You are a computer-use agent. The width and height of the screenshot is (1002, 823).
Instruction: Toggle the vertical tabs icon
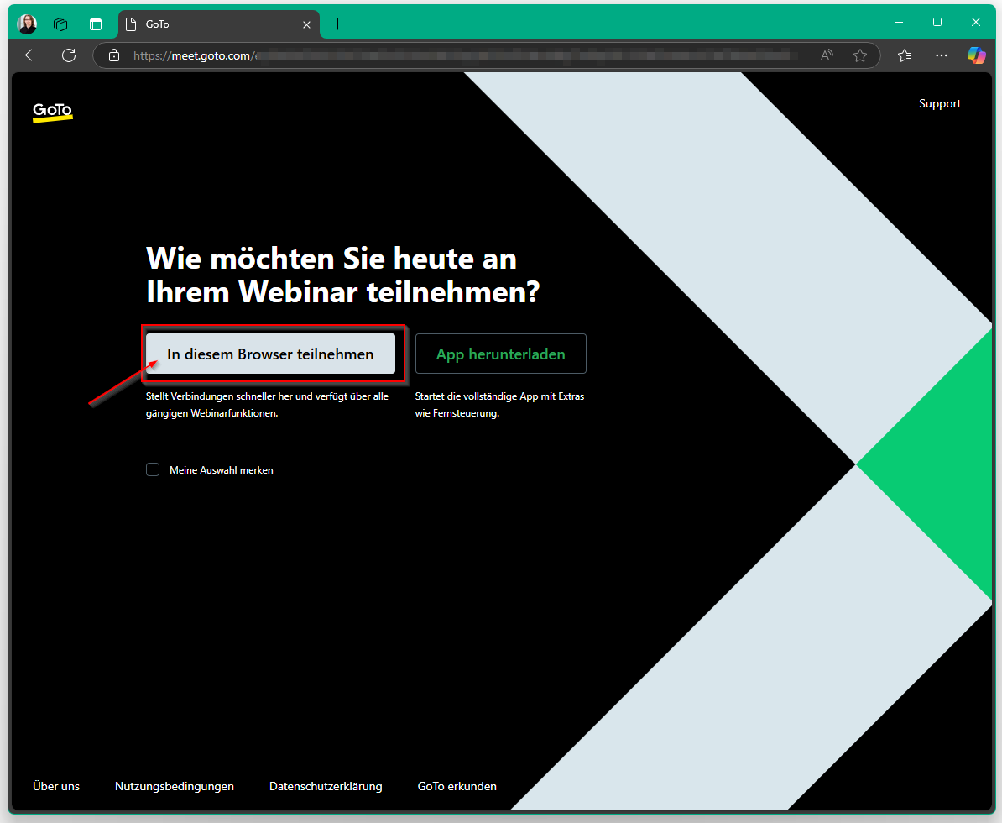click(x=96, y=24)
